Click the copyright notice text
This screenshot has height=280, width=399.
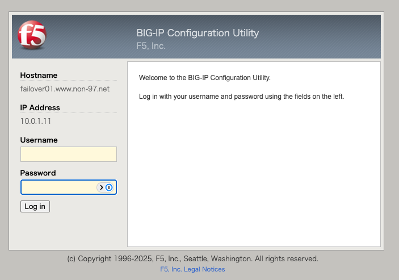click(x=192, y=258)
